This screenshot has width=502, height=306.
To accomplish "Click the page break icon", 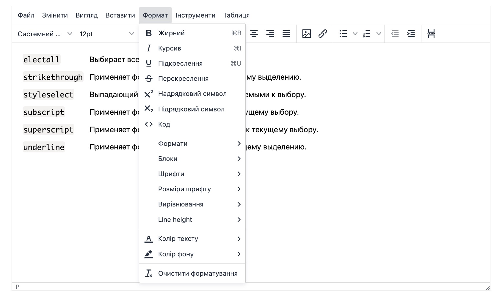I will point(431,34).
